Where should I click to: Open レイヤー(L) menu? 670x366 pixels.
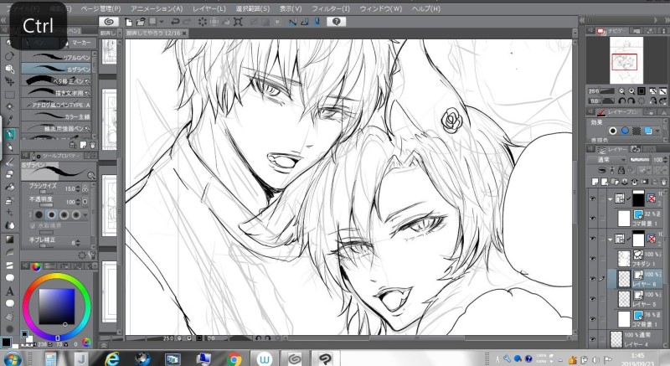click(x=209, y=8)
